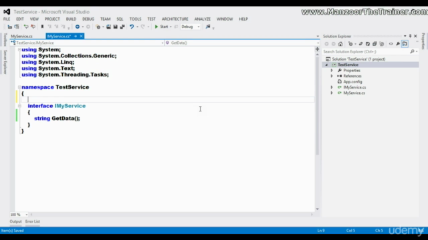This screenshot has height=240, width=428.
Task: Open the ARCHITECTURE menu
Action: click(175, 19)
